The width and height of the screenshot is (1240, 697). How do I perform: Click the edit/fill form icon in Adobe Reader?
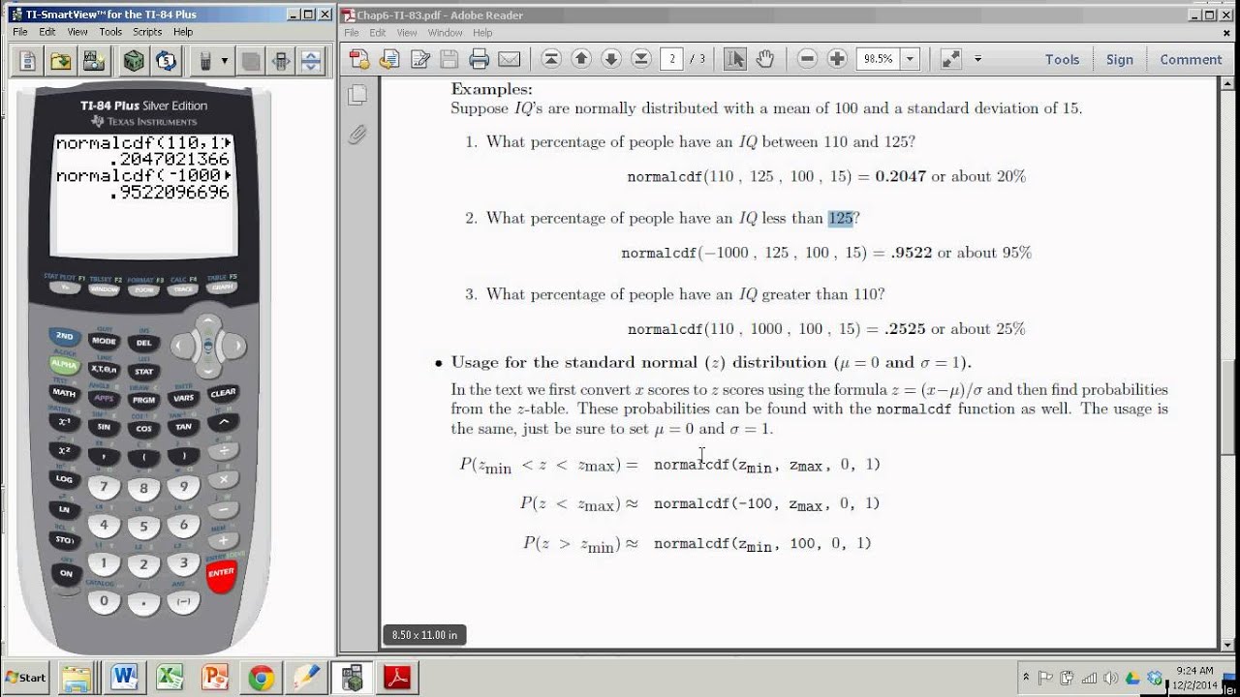[x=419, y=59]
